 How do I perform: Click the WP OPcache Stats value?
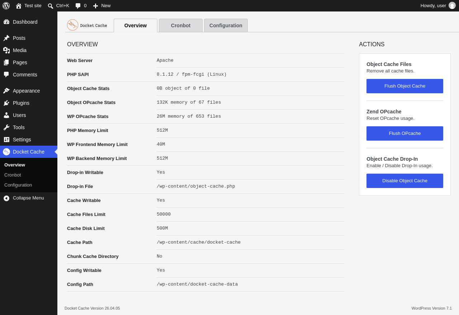coord(189,117)
